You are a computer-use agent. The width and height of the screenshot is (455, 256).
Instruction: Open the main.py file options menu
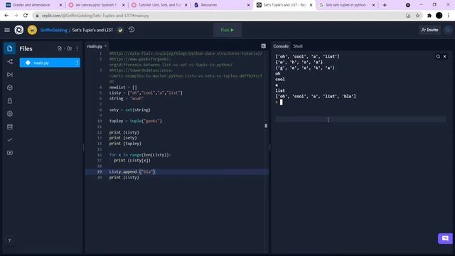(77, 63)
